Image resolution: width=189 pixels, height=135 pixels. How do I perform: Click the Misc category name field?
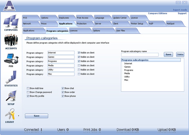click(61, 74)
